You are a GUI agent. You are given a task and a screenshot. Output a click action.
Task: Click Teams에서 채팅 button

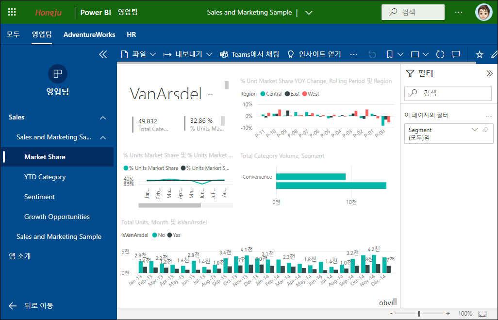[249, 54]
